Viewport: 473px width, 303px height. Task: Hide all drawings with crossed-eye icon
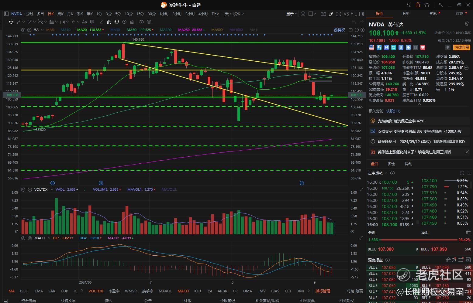pos(124,22)
